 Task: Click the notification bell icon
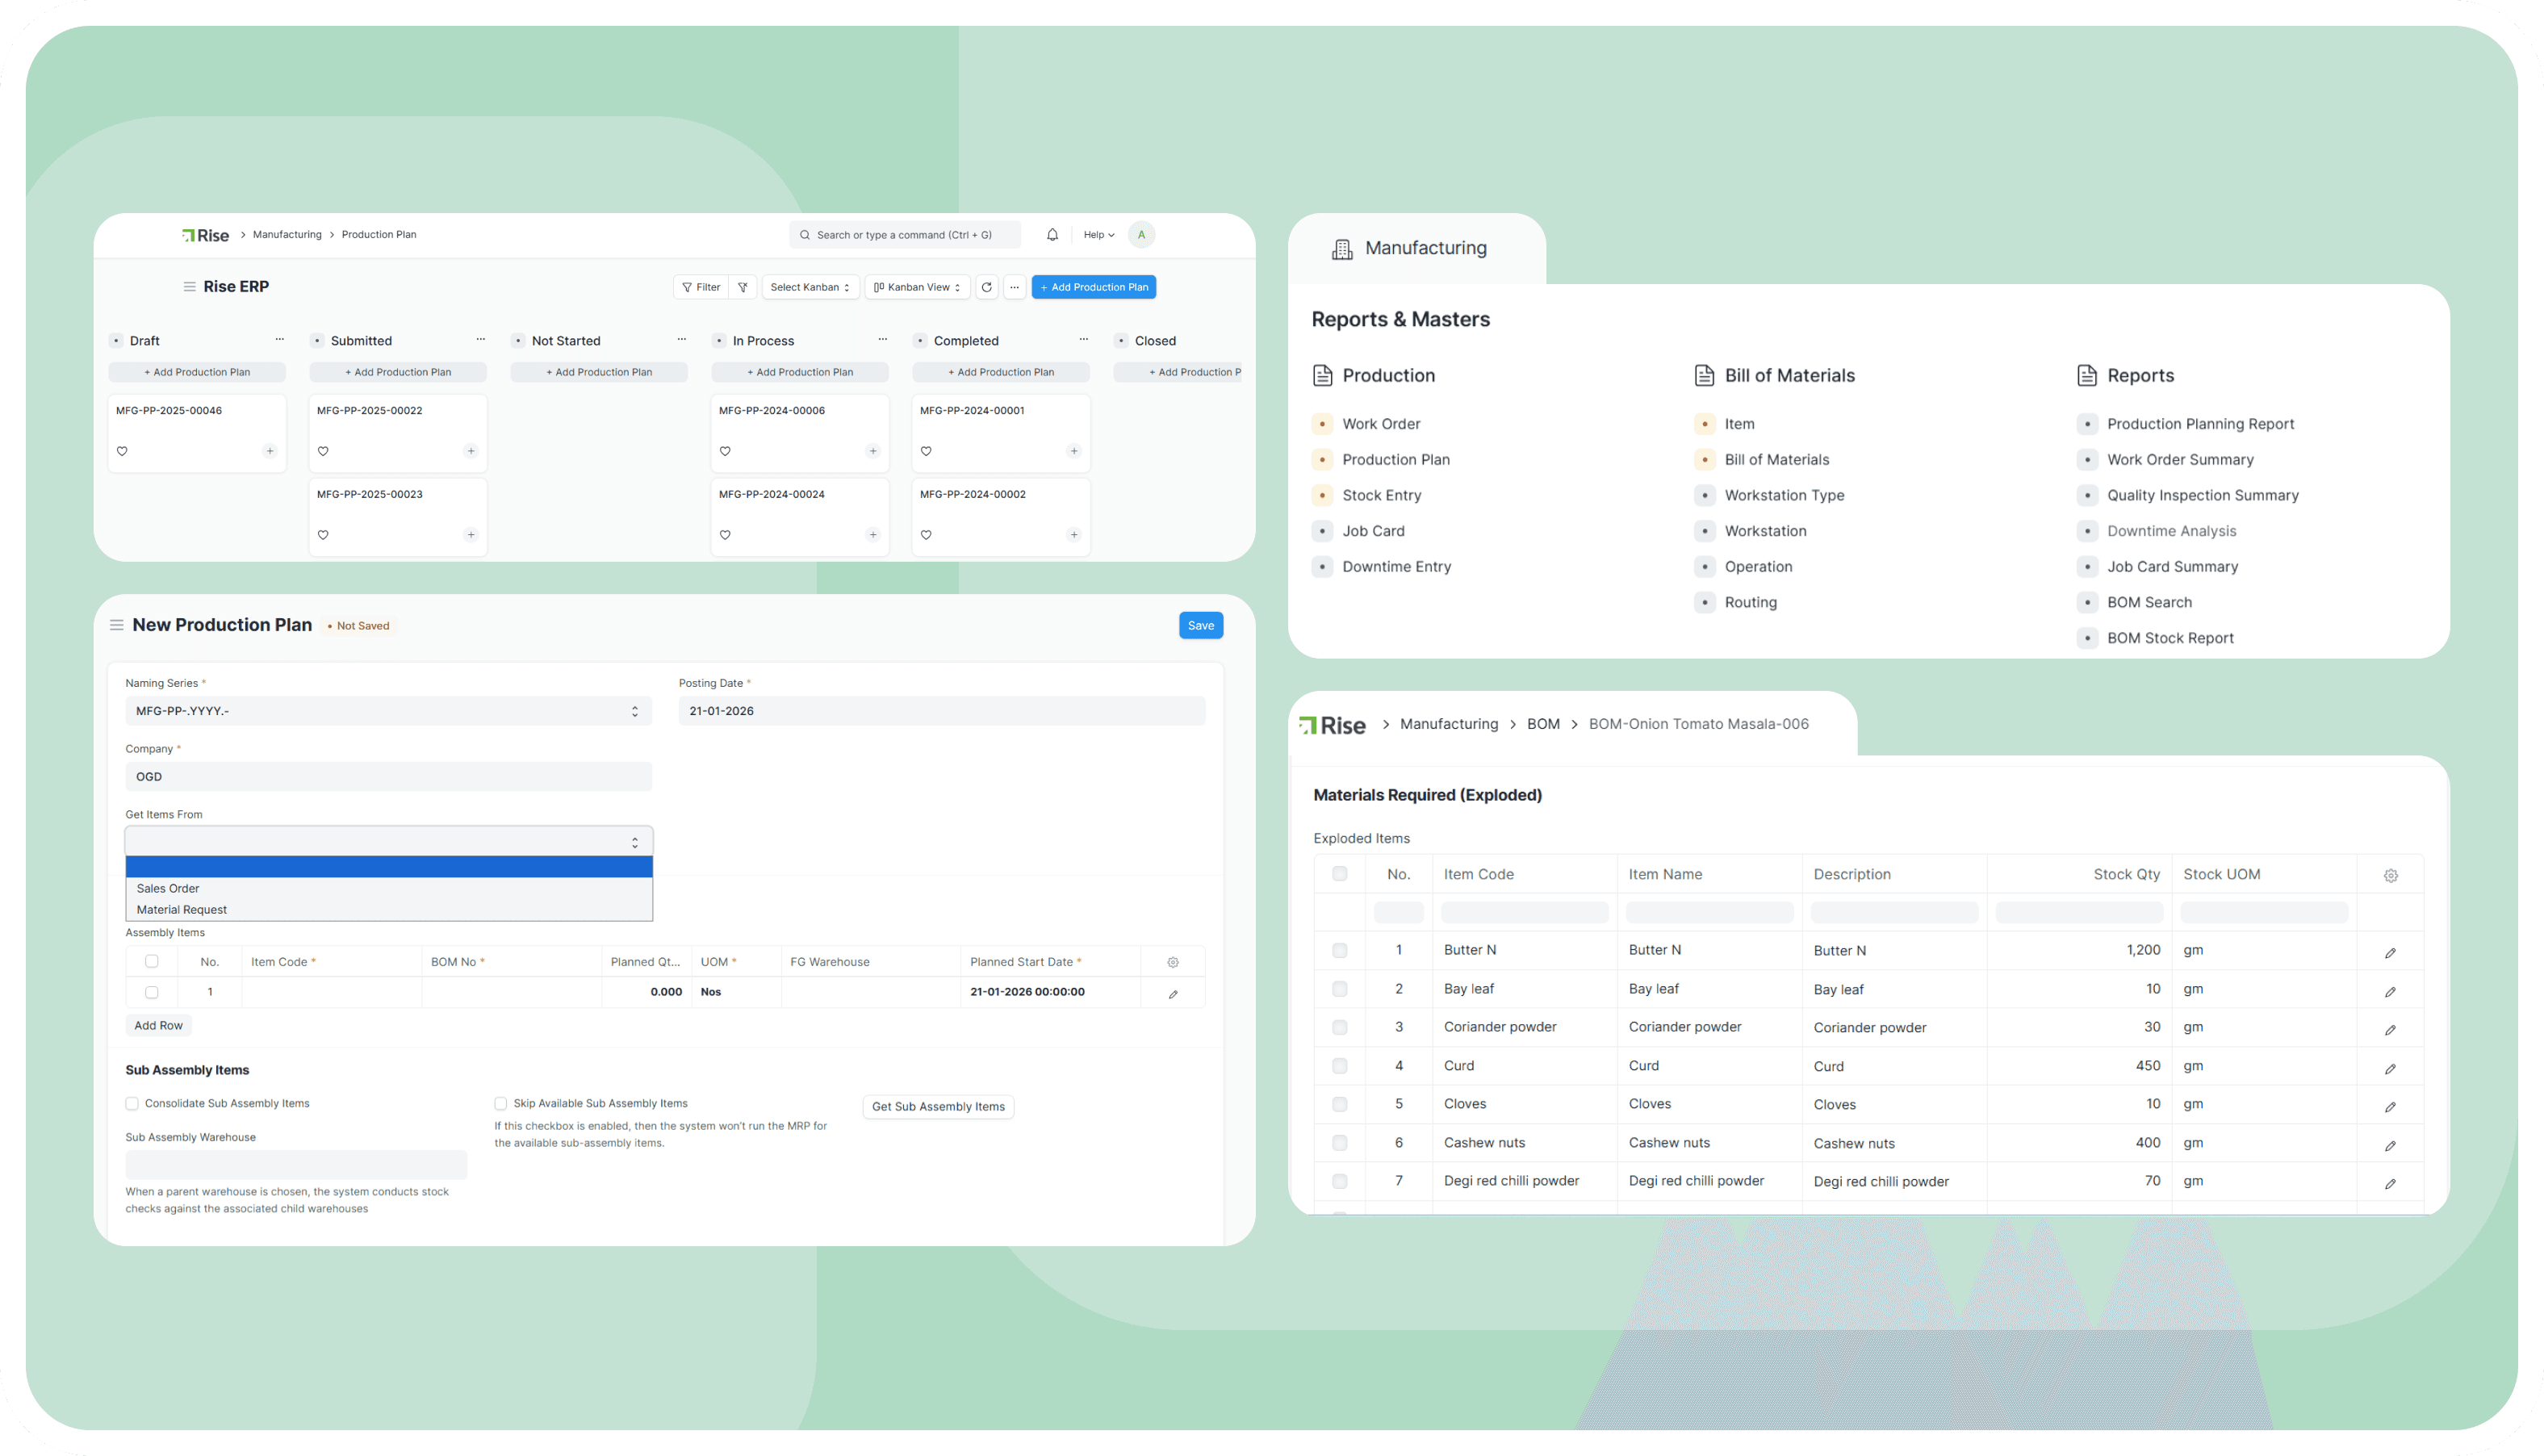pos(1052,235)
